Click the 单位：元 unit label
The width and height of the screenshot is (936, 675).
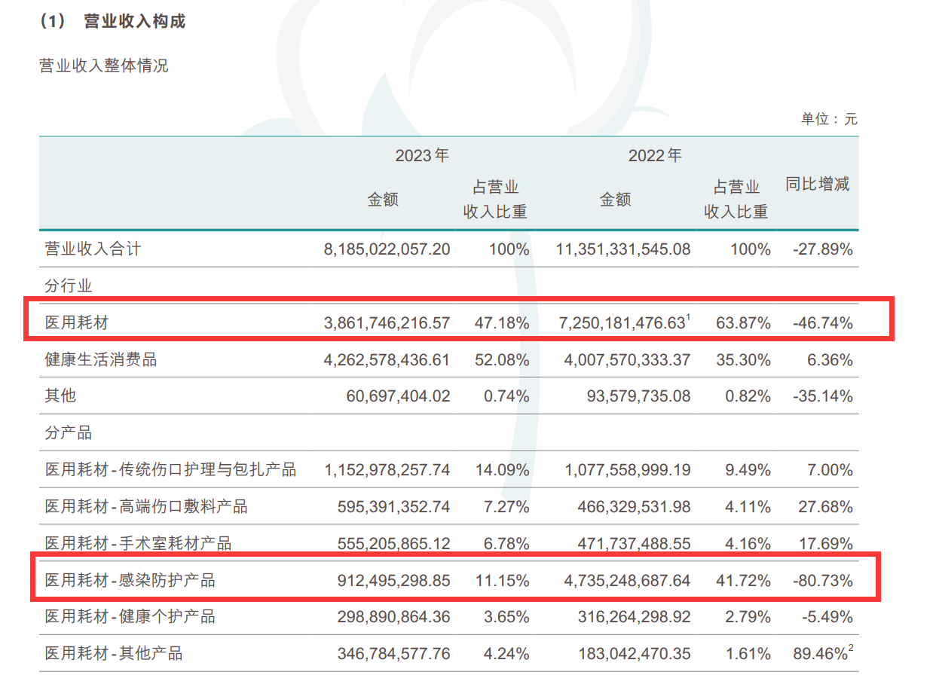[829, 119]
